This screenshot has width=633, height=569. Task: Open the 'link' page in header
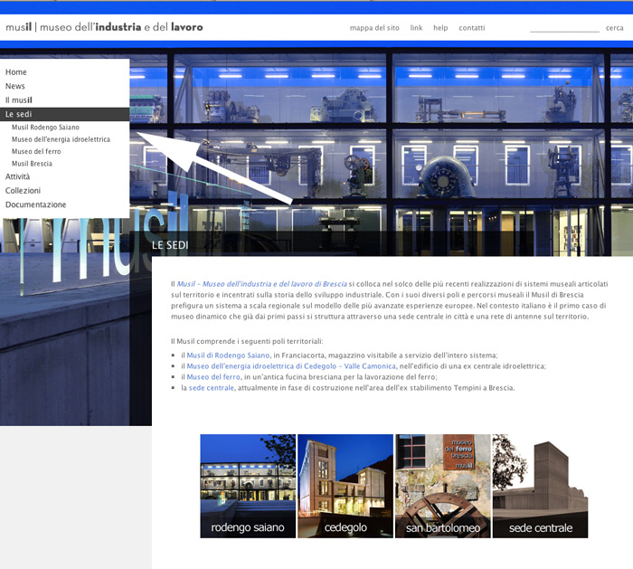point(416,27)
